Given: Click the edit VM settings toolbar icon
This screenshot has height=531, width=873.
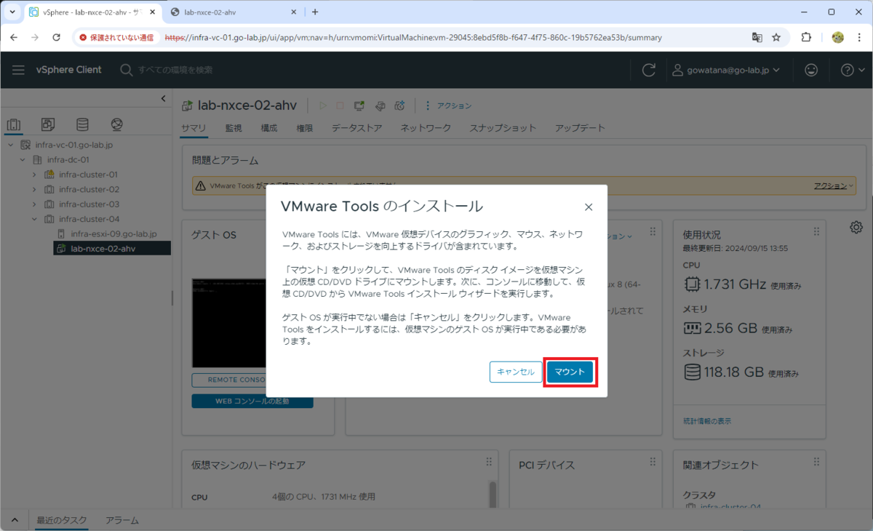Looking at the screenshot, I should click(x=380, y=106).
